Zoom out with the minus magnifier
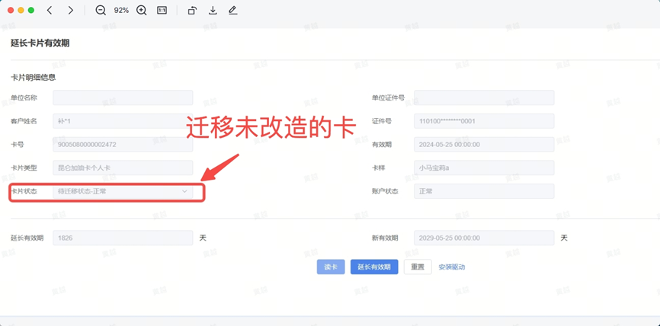Screen dimensions: 660x326 pyautogui.click(x=101, y=11)
